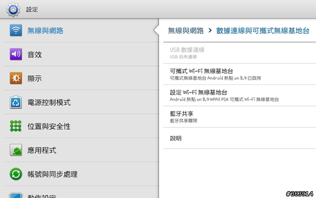Tap the Settings gear icon in header
Image resolution: width=316 pixels, height=198 pixels.
(13, 10)
